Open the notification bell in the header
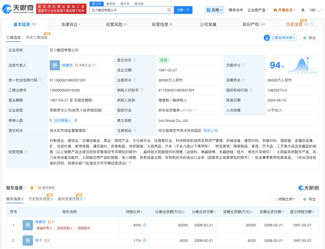 pyautogui.click(x=303, y=10)
